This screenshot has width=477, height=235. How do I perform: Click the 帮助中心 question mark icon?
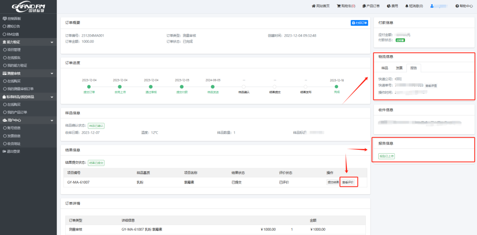[457, 6]
